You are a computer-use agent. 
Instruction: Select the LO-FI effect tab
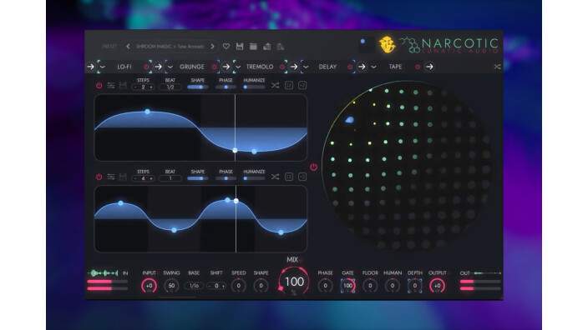[124, 67]
